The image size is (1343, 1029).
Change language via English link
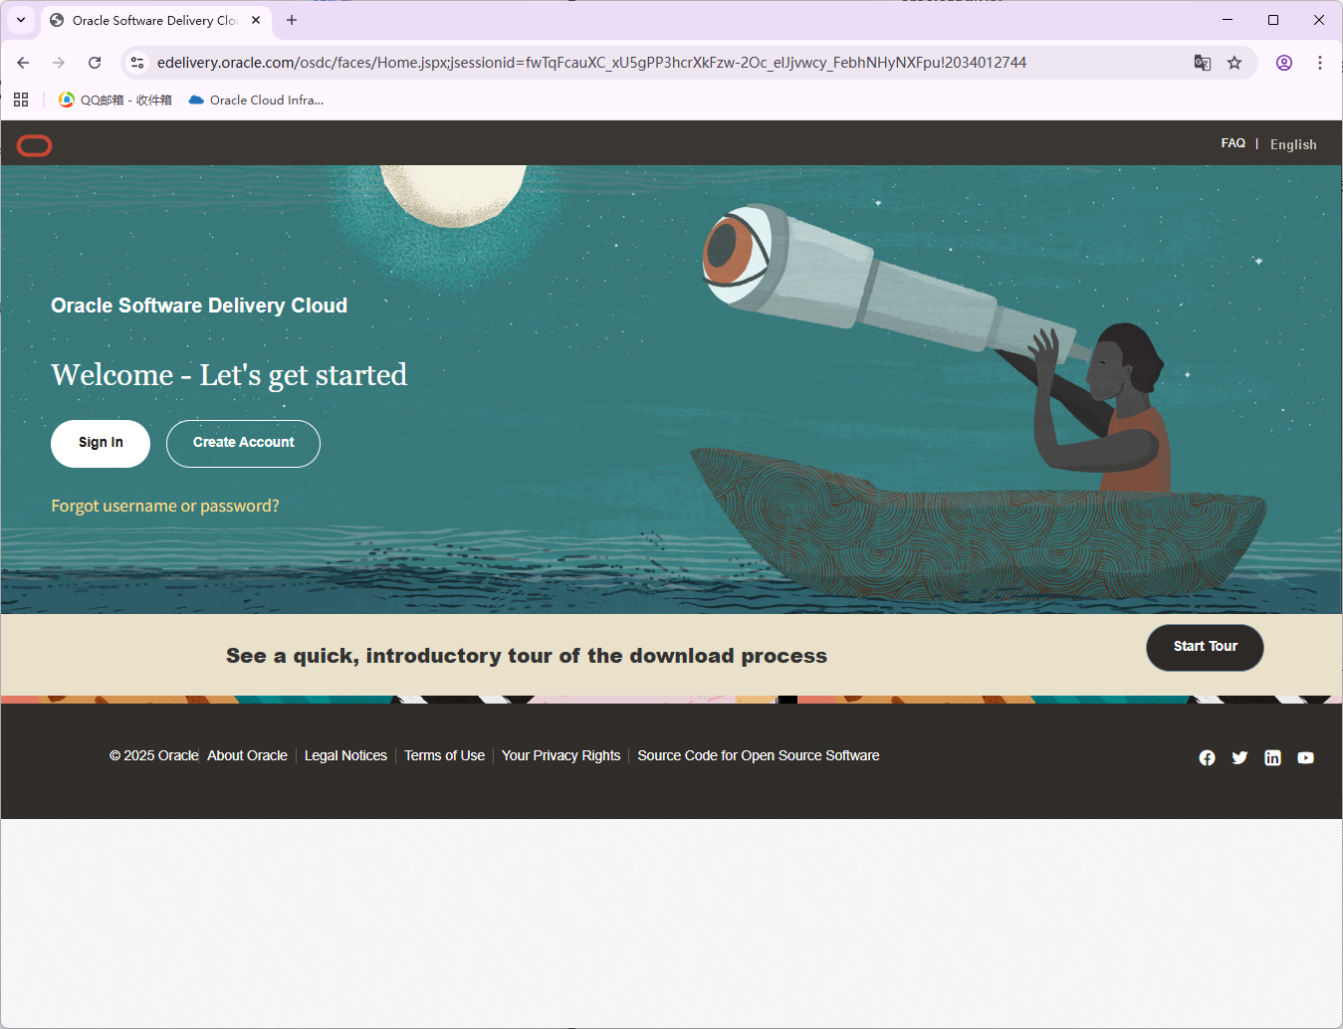(1293, 144)
